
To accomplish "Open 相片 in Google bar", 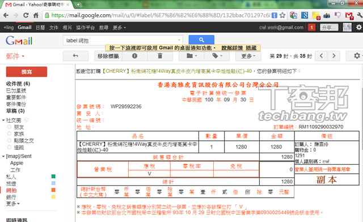I will [67, 28].
